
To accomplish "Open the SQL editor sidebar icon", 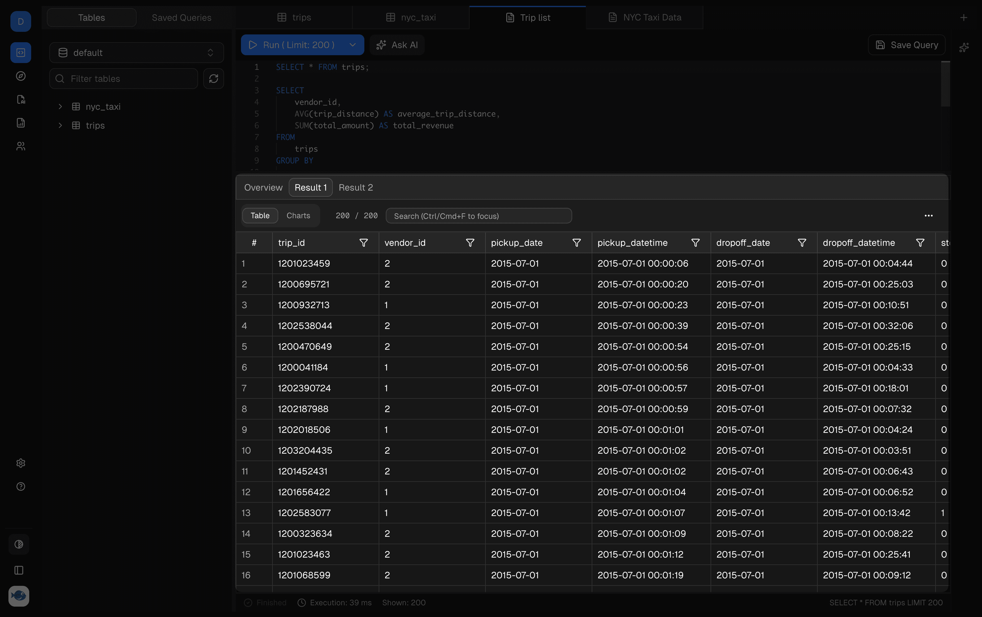I will [21, 53].
